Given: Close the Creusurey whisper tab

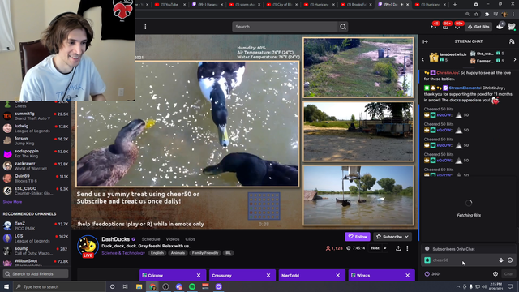Looking at the screenshot, I should [268, 276].
